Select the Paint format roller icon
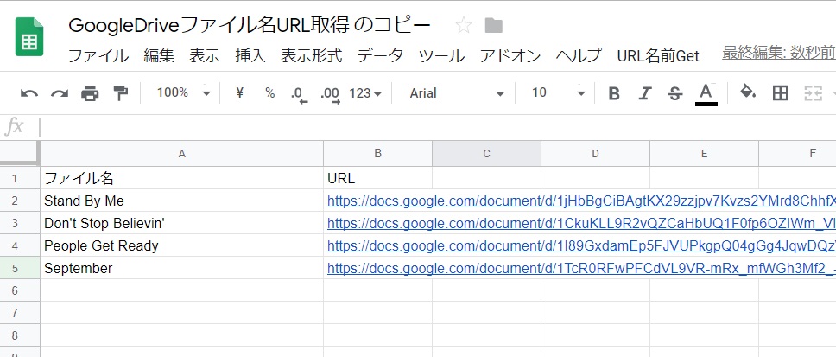 click(x=121, y=93)
